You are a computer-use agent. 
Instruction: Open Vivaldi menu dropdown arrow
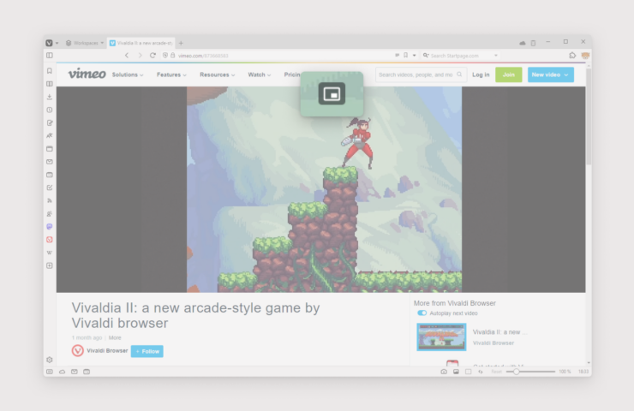tap(57, 43)
